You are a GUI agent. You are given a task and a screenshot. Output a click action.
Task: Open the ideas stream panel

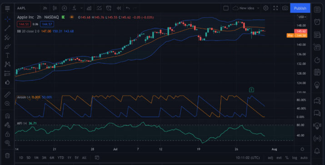[317, 126]
